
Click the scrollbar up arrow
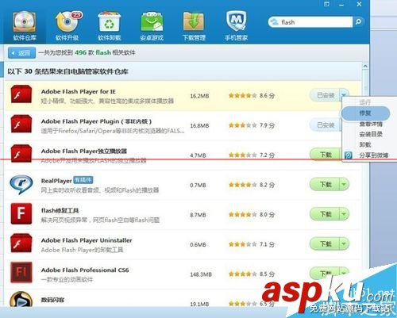(365, 66)
